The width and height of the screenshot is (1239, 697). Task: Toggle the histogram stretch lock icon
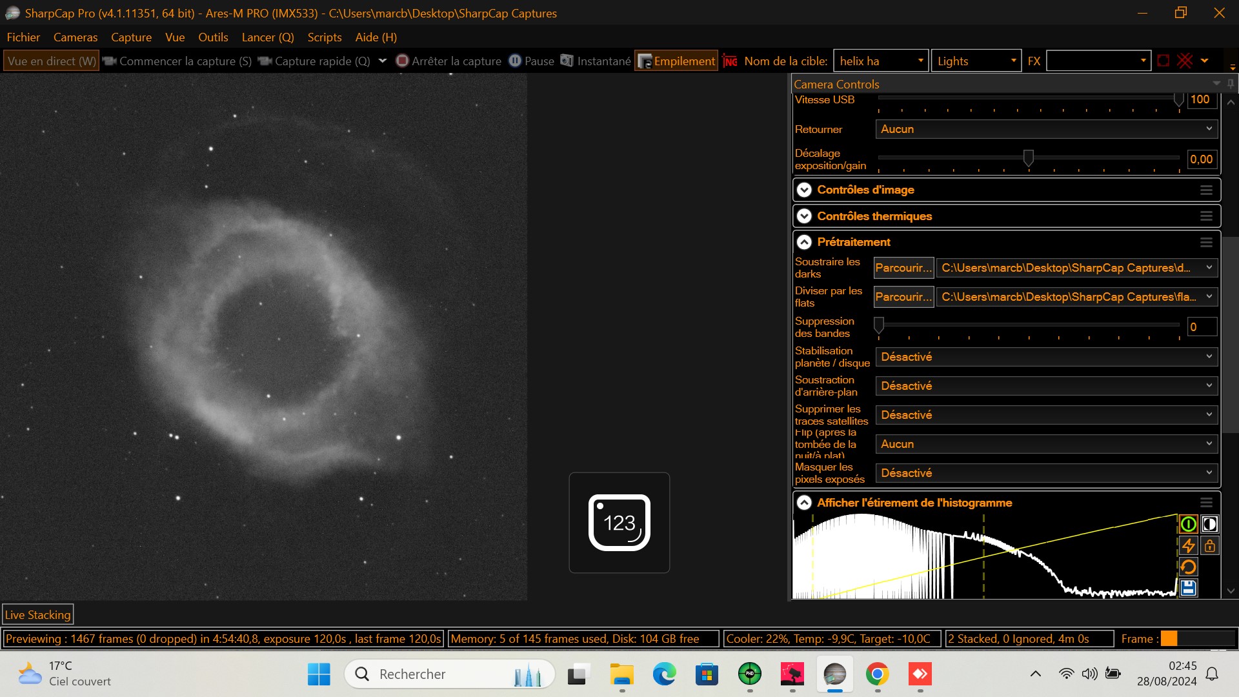[x=1209, y=545]
